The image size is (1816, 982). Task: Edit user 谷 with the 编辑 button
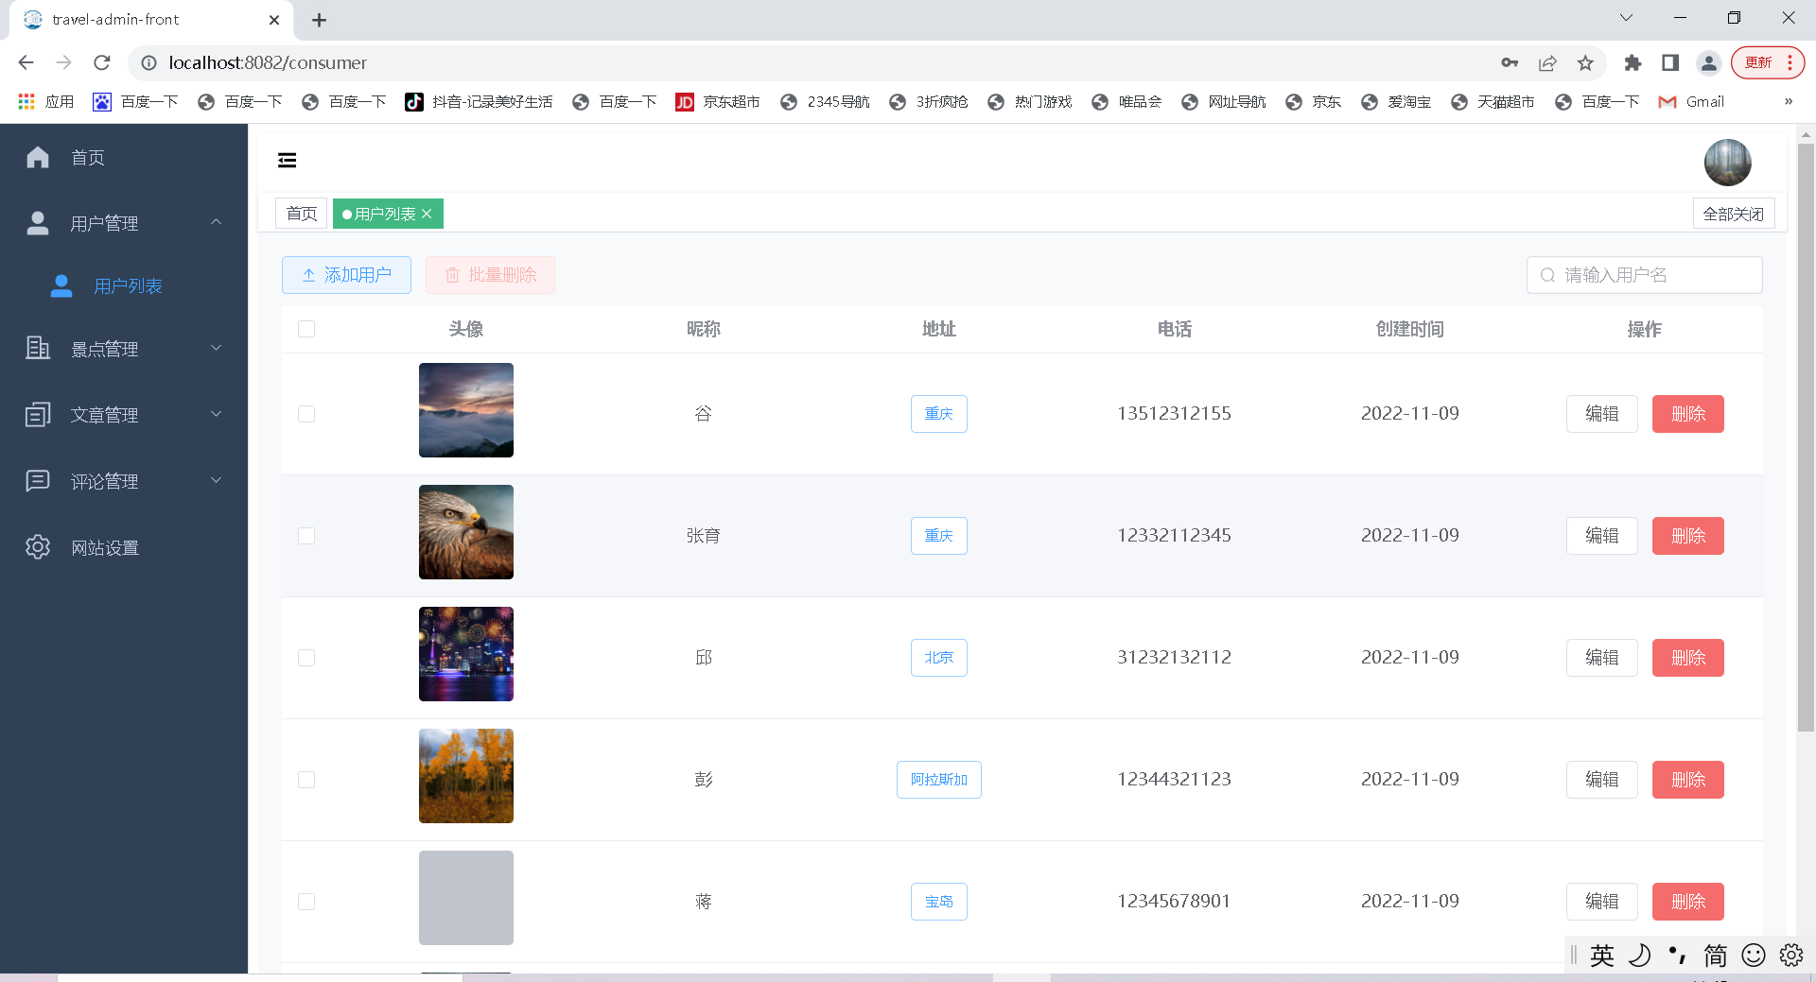coord(1602,414)
